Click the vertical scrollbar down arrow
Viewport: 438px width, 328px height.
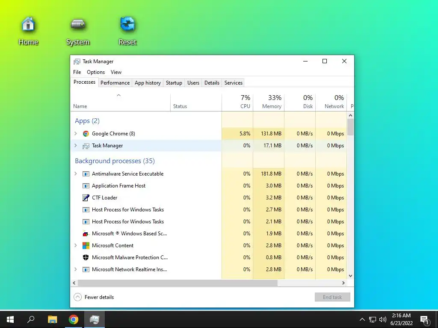point(351,276)
